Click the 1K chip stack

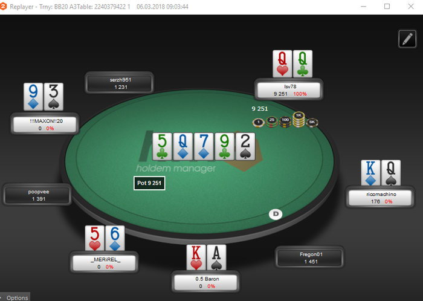pos(299,119)
